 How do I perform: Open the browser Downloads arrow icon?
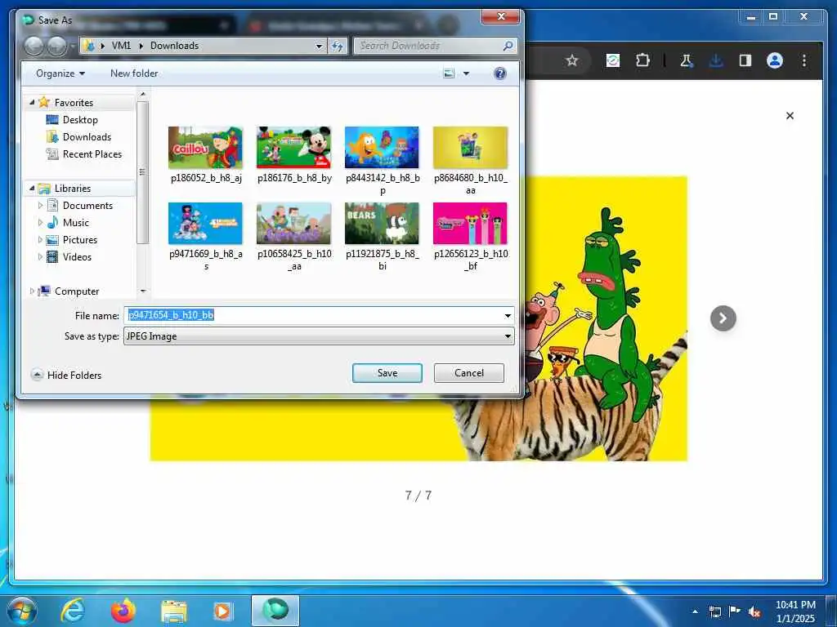(x=716, y=60)
